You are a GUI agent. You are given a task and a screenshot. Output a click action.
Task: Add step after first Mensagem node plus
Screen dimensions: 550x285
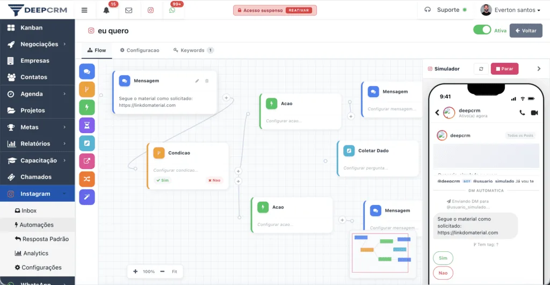(x=226, y=98)
